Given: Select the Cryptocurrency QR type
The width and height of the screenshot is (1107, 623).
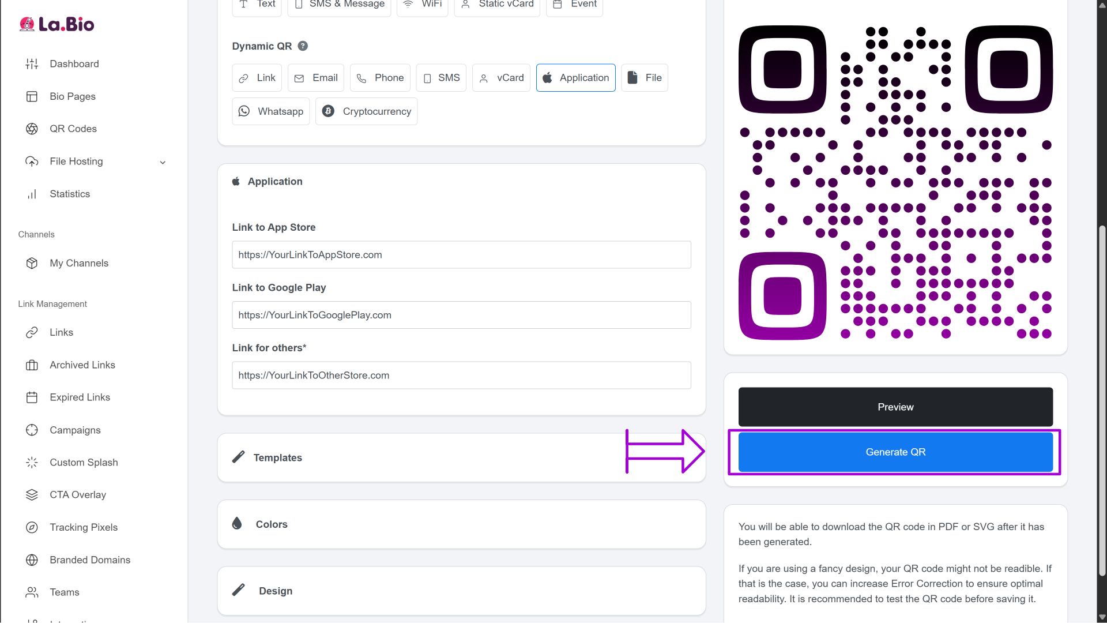Looking at the screenshot, I should click(x=366, y=111).
